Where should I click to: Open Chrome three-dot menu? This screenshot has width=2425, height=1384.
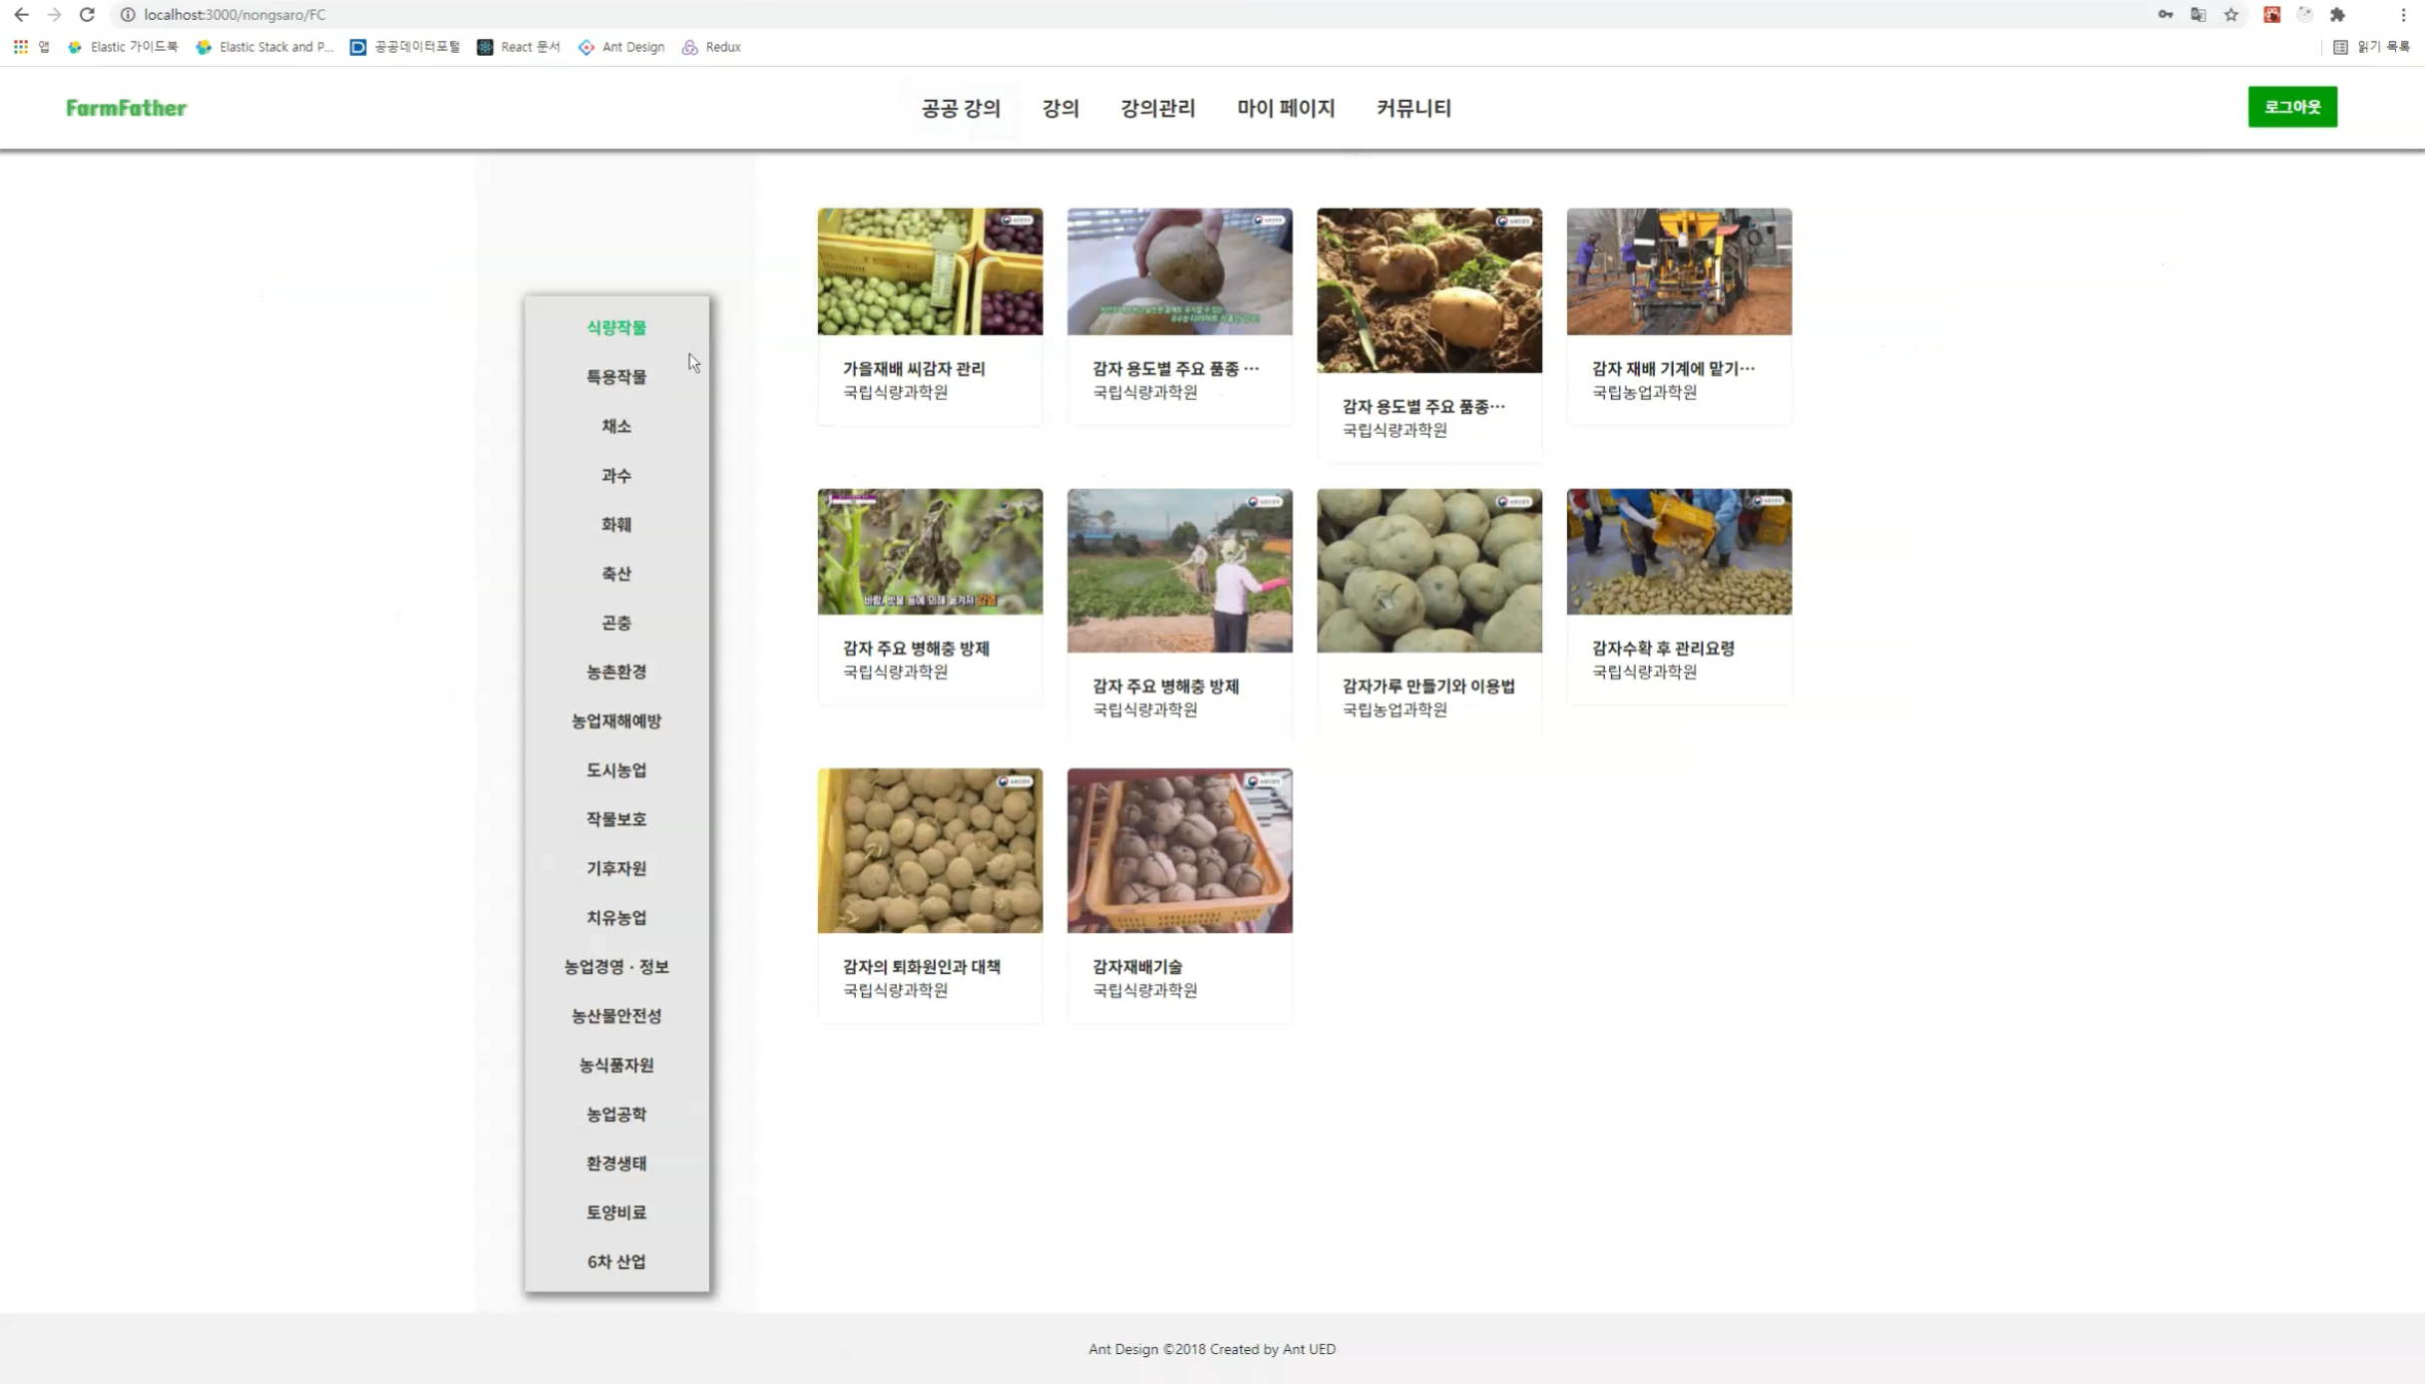[2403, 15]
